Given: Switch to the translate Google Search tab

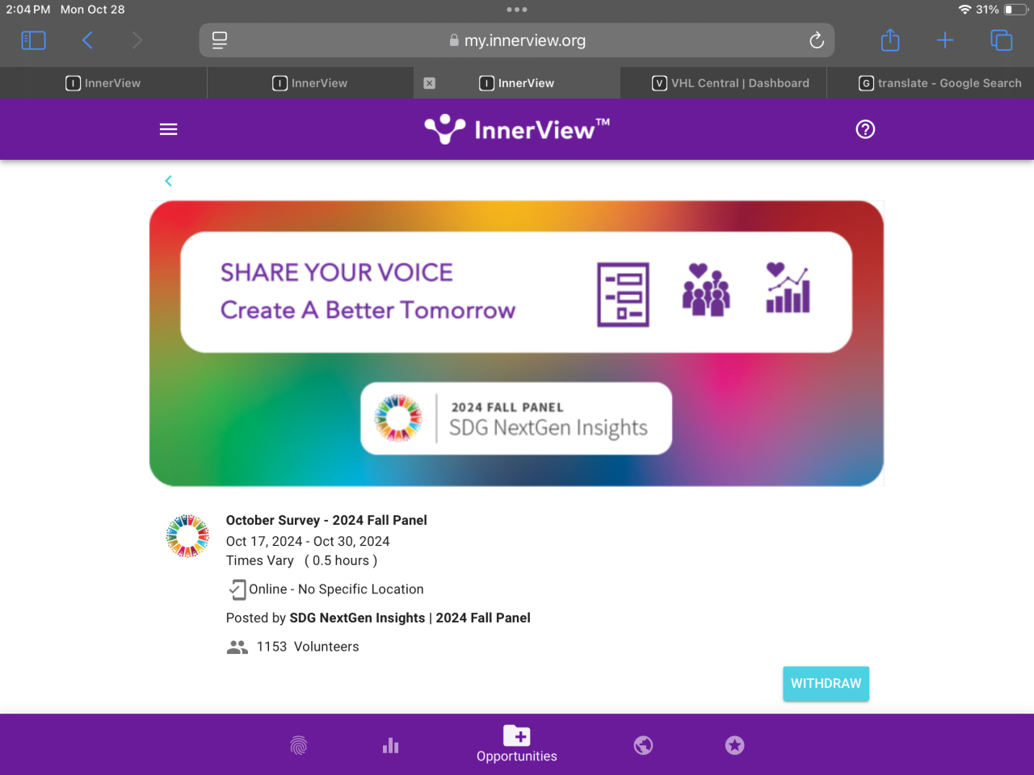Looking at the screenshot, I should point(931,83).
